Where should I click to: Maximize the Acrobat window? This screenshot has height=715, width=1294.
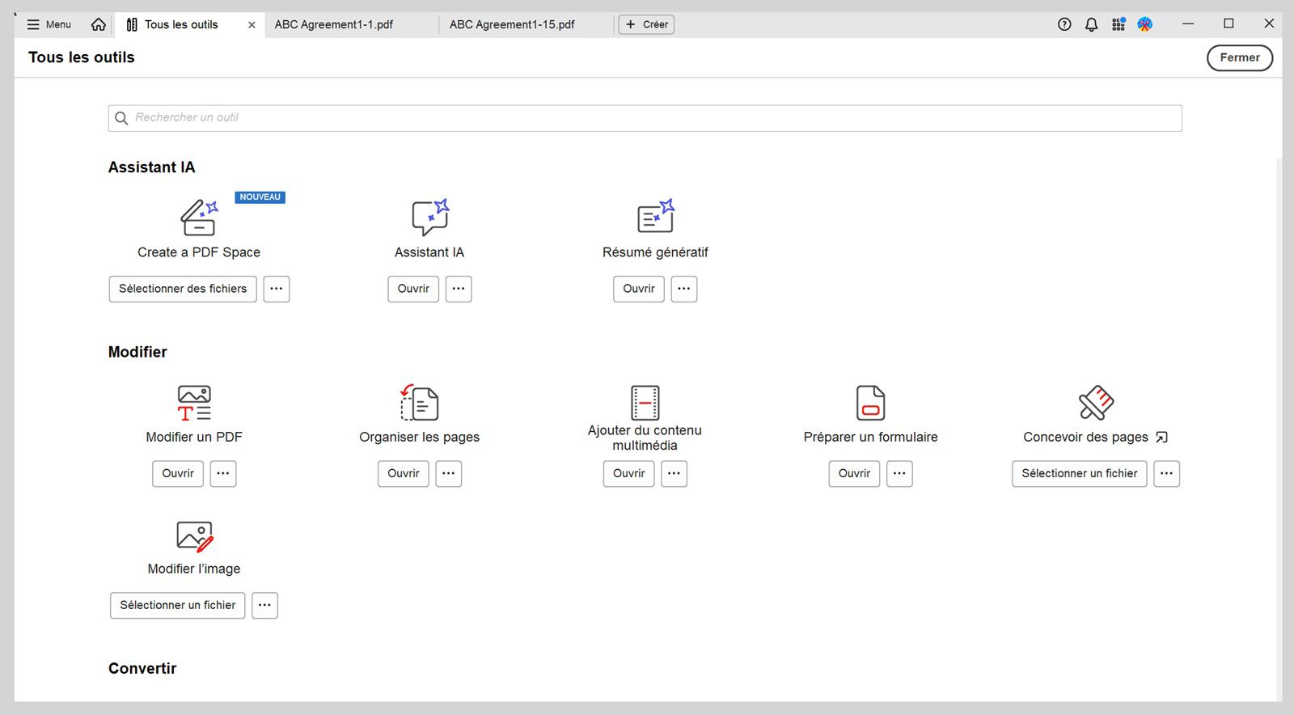(x=1228, y=23)
